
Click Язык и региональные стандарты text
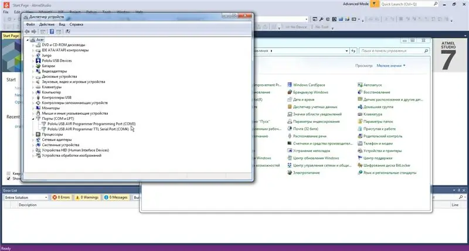pyautogui.click(x=389, y=173)
